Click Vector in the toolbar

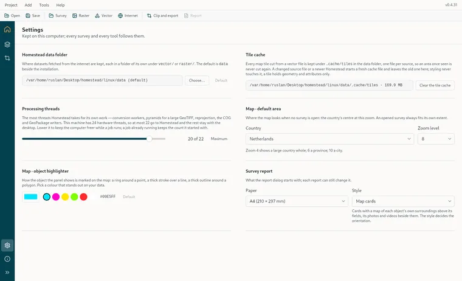click(x=104, y=16)
